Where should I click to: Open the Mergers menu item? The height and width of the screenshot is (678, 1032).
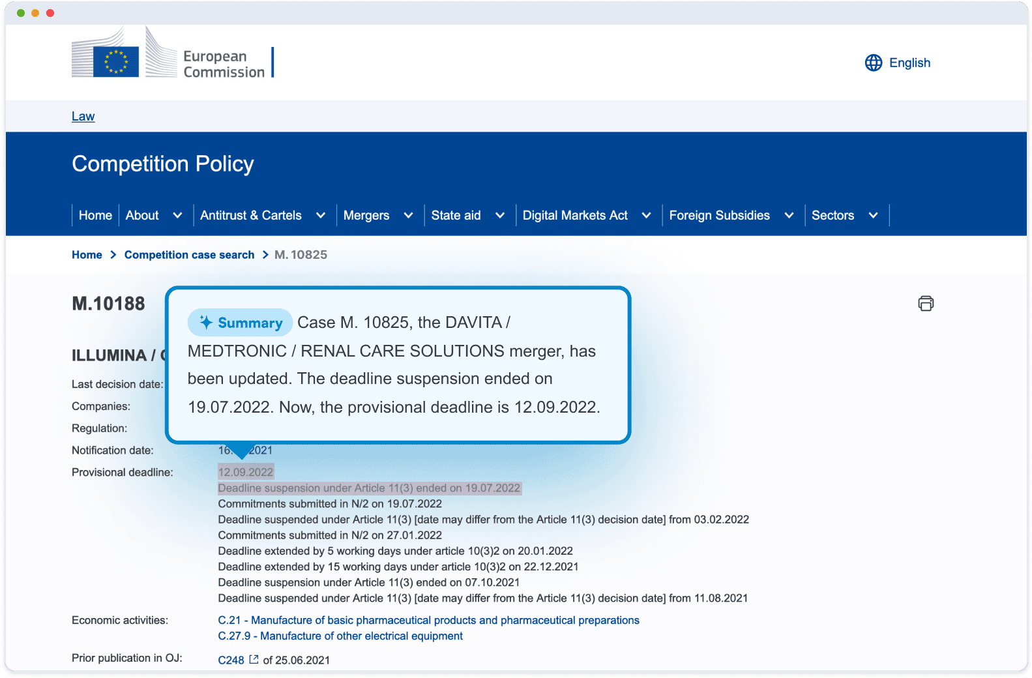point(366,216)
